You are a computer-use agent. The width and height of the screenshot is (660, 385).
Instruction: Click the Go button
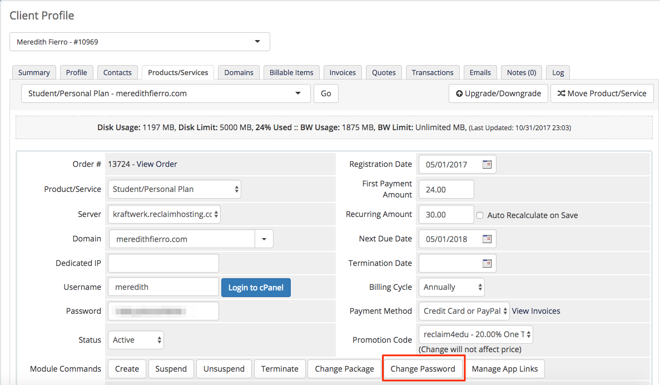[326, 93]
